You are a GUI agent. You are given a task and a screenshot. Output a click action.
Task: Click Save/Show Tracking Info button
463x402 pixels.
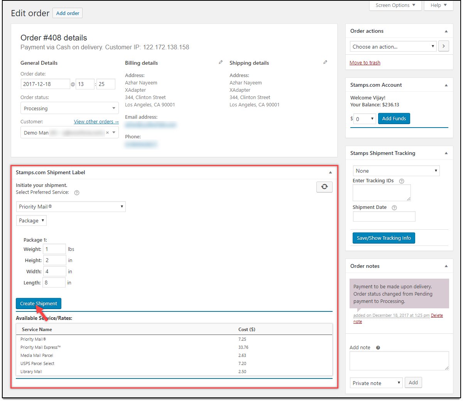(x=384, y=238)
